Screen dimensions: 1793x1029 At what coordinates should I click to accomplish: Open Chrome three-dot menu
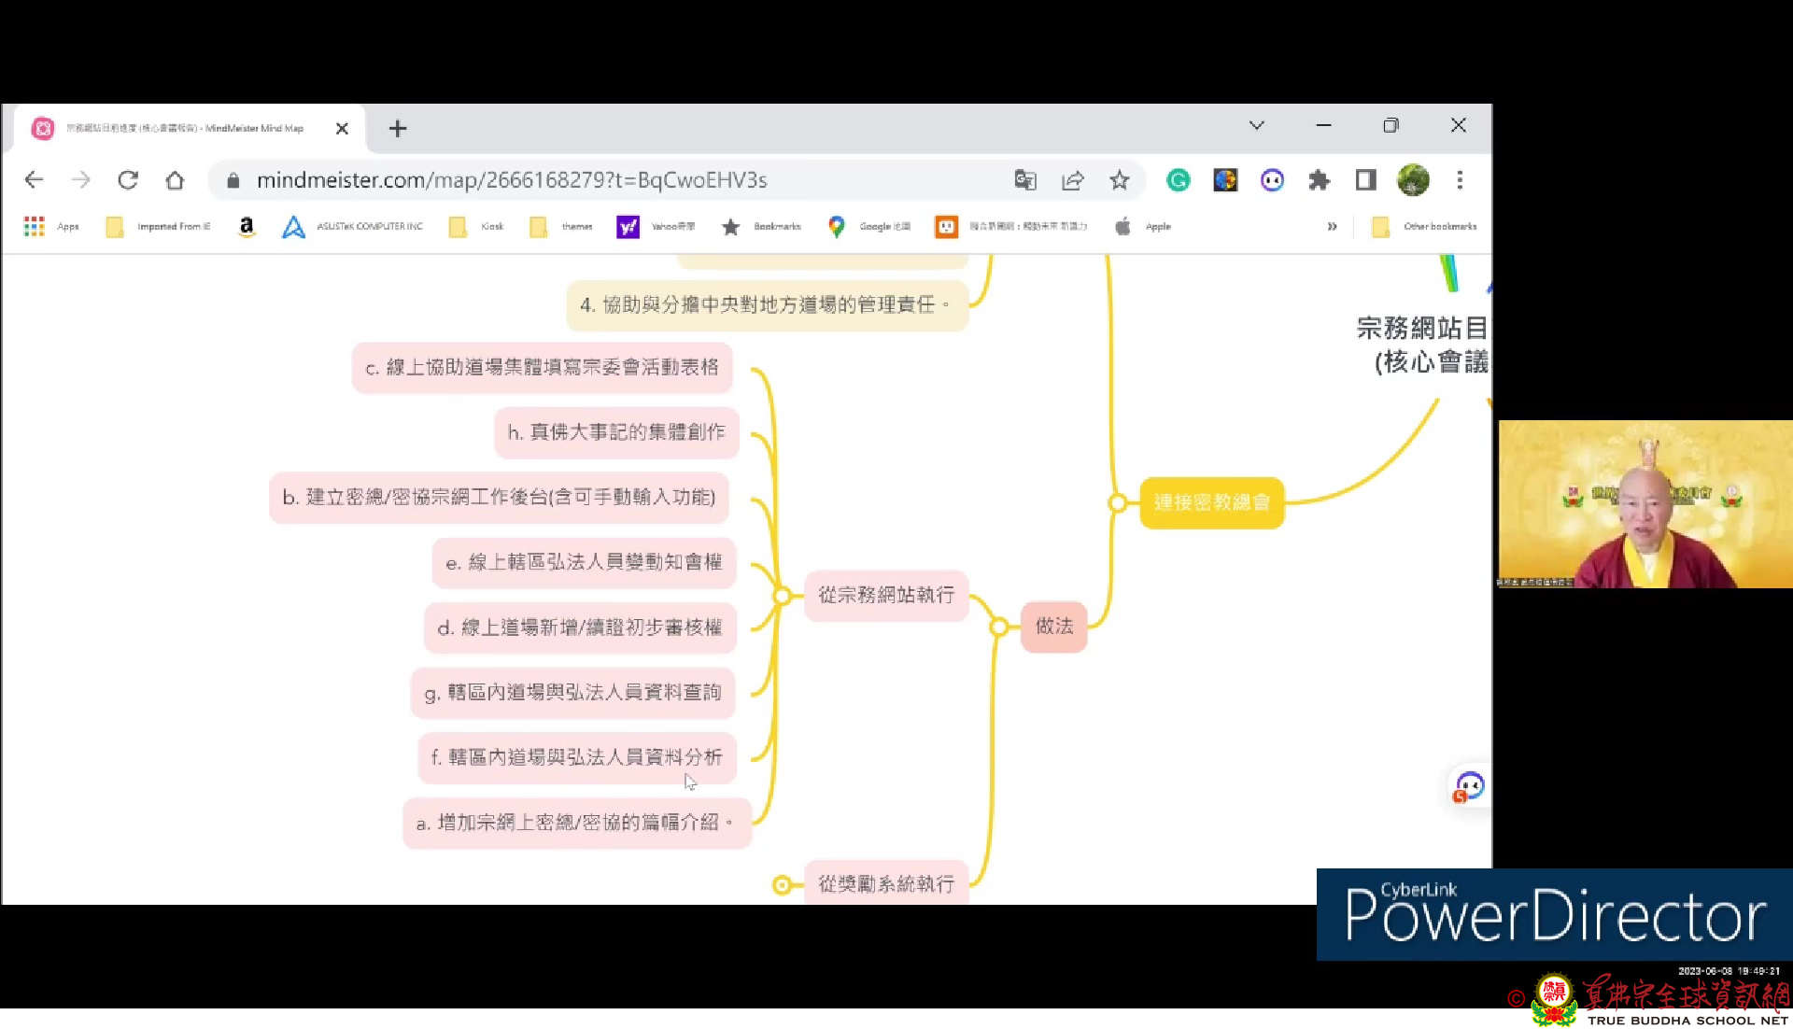click(1460, 180)
